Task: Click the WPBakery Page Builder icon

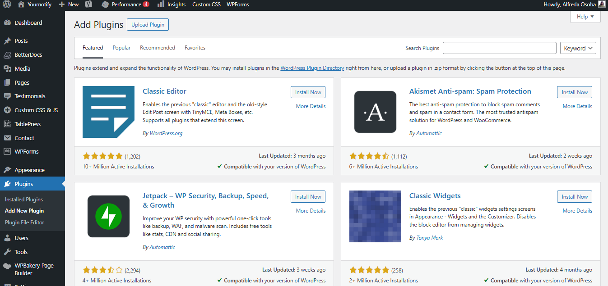Action: 7,266
